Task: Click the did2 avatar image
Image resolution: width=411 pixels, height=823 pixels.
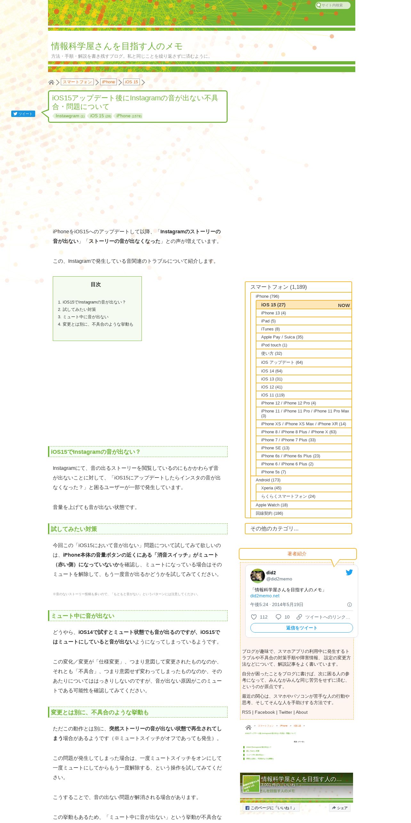Action: [x=257, y=576]
